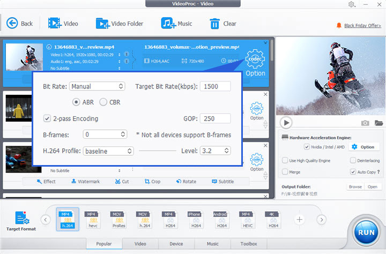Select MP4 h.264 target format
Image resolution: width=386 pixels, height=254 pixels.
pyautogui.click(x=68, y=219)
